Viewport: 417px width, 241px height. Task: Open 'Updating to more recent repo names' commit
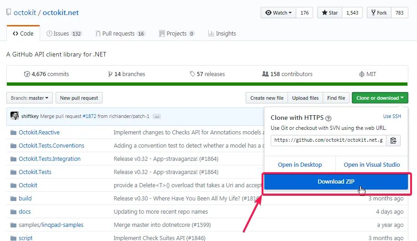pos(161,212)
